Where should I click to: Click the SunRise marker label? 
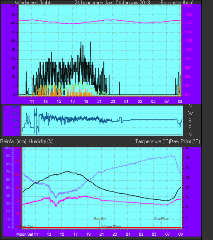pos(161,219)
